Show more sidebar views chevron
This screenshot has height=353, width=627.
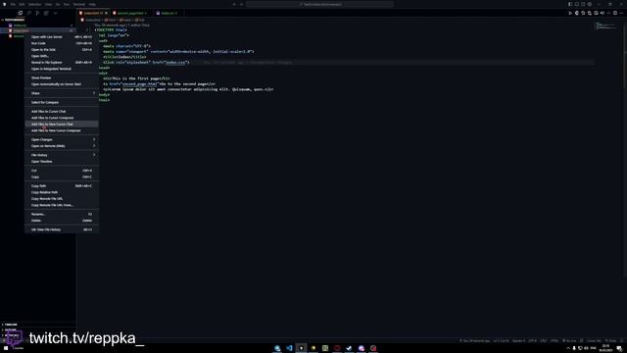click(x=55, y=13)
